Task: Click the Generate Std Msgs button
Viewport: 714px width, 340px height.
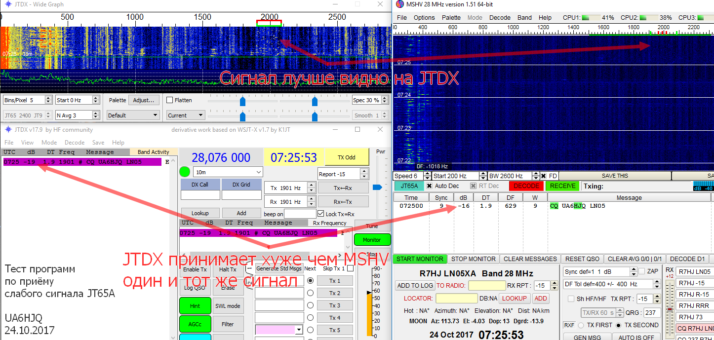Action: tap(279, 268)
